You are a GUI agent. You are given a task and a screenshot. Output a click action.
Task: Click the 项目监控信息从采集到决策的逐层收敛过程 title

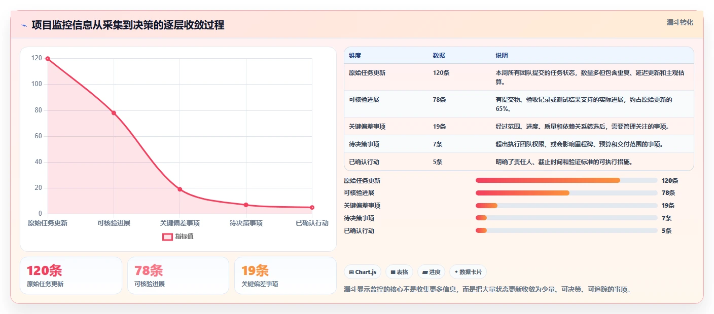(128, 25)
